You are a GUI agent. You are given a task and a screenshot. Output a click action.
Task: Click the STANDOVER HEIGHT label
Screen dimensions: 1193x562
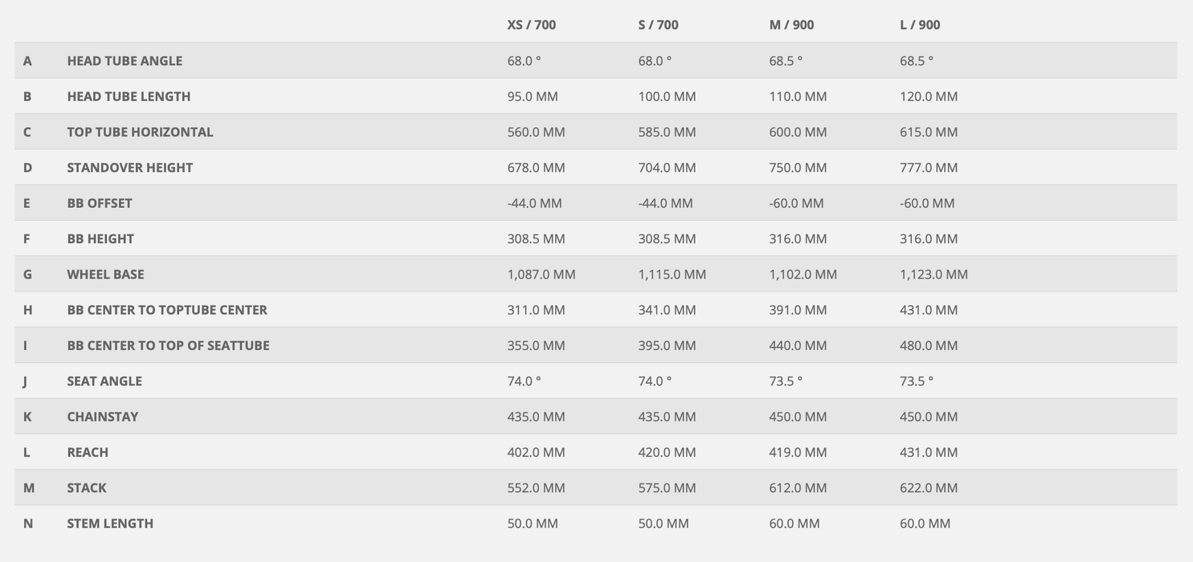coord(129,168)
